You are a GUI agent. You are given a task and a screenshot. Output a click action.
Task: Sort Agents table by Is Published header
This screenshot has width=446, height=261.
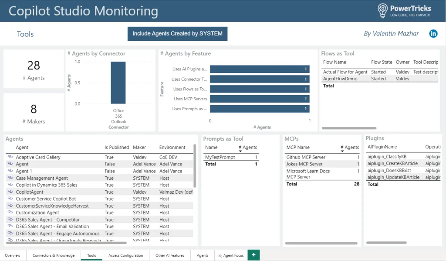tap(117, 147)
